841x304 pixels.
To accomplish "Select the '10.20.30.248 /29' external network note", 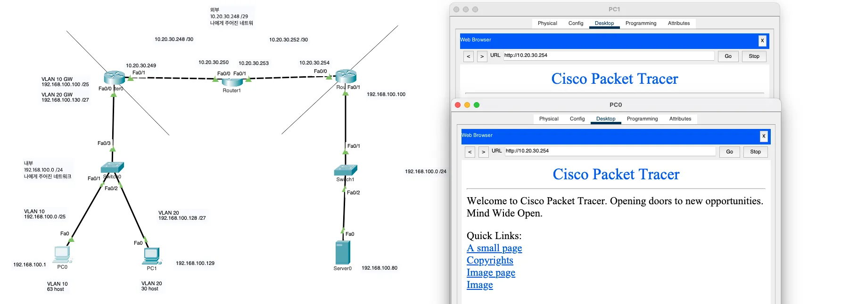I will point(231,16).
